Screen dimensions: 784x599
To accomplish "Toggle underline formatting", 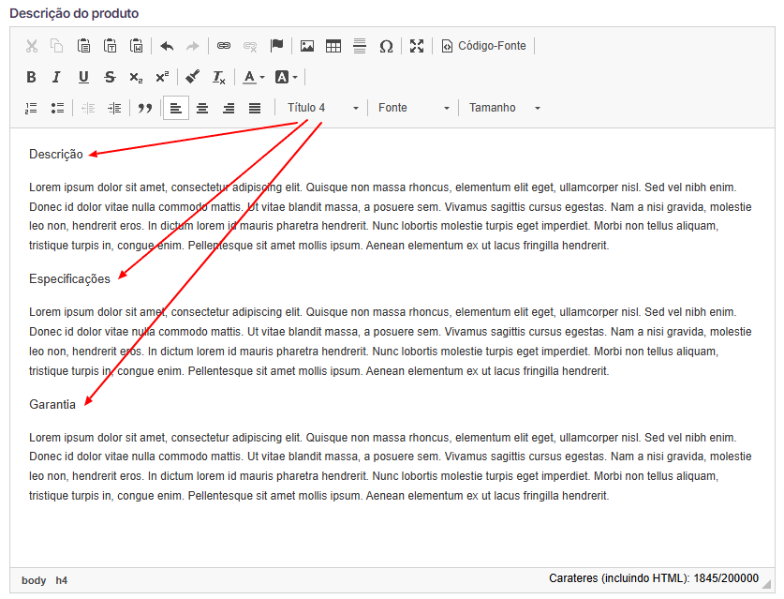I will (83, 77).
